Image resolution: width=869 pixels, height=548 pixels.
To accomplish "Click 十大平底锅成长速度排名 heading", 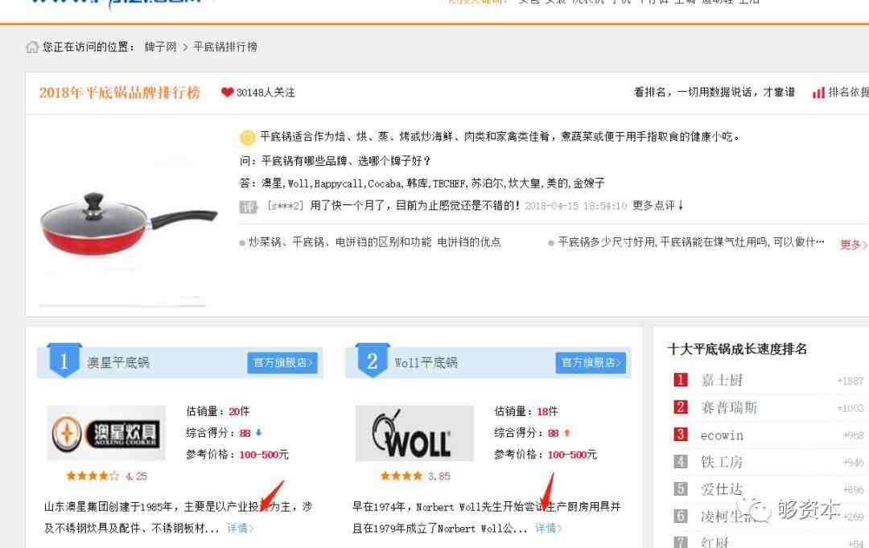I will [737, 349].
